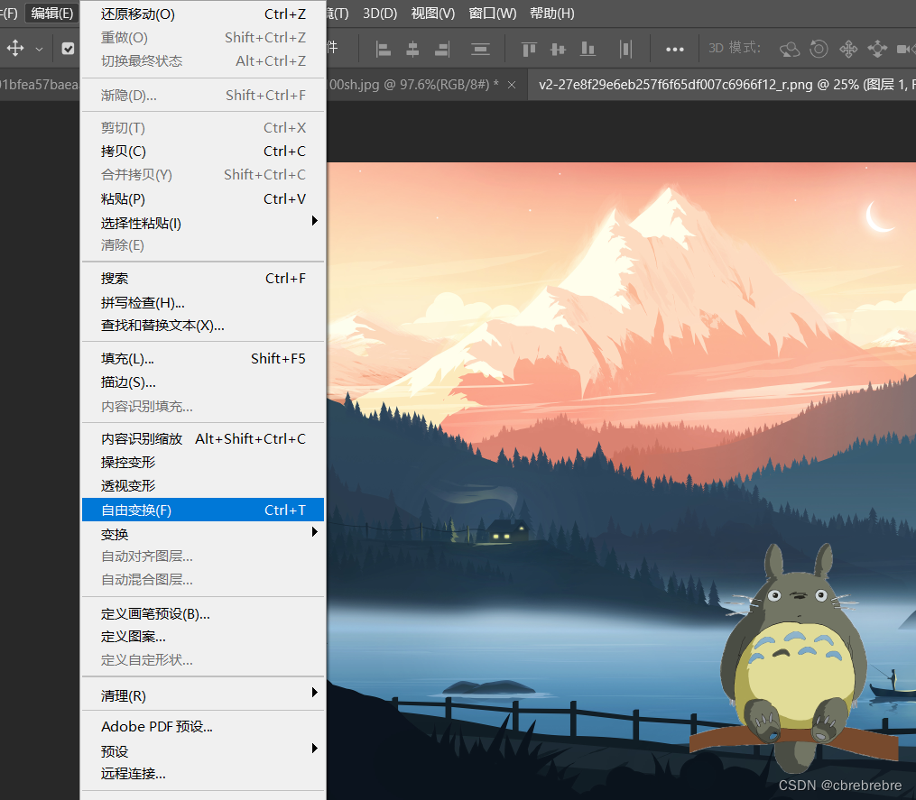
Task: Choose 定义画笔预设(B)... entry
Action: tap(203, 613)
